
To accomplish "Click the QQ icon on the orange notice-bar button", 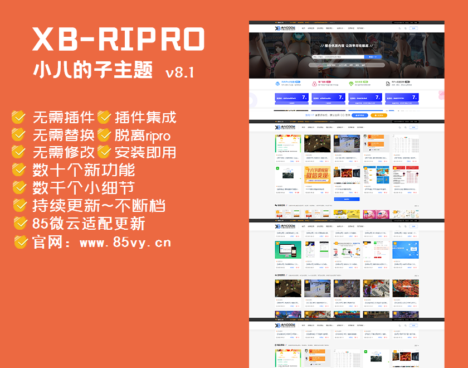I will (375, 115).
